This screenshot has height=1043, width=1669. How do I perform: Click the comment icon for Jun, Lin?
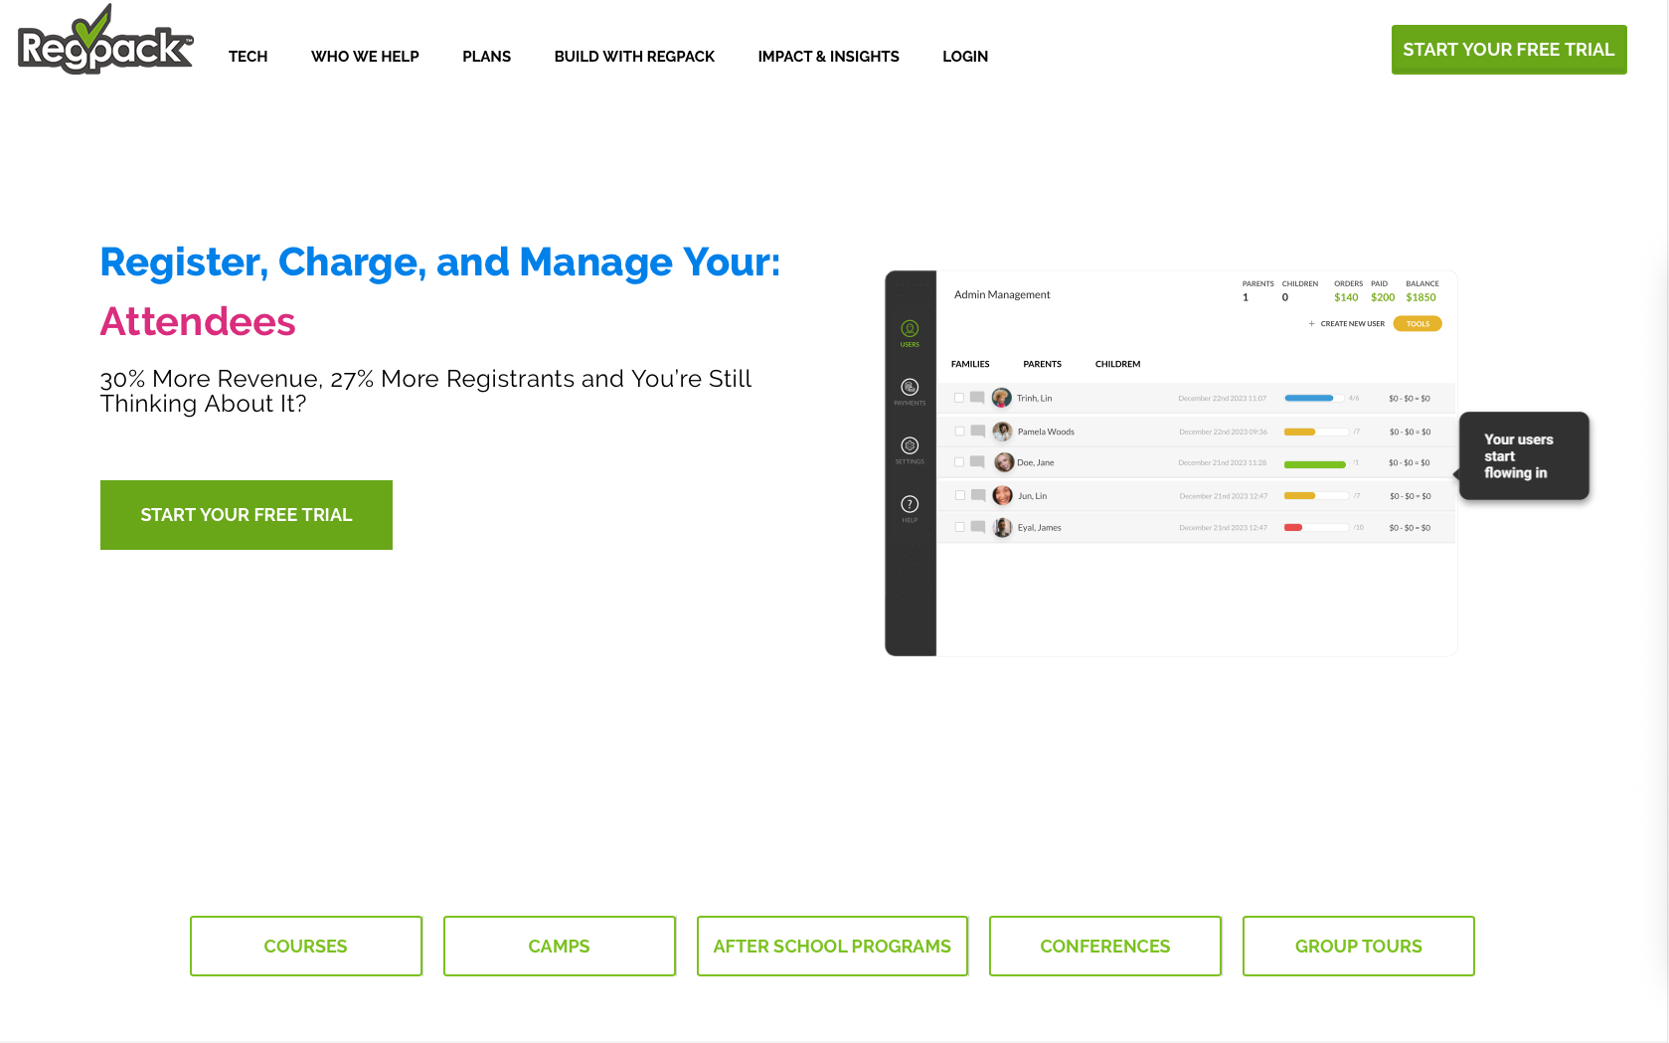(978, 495)
